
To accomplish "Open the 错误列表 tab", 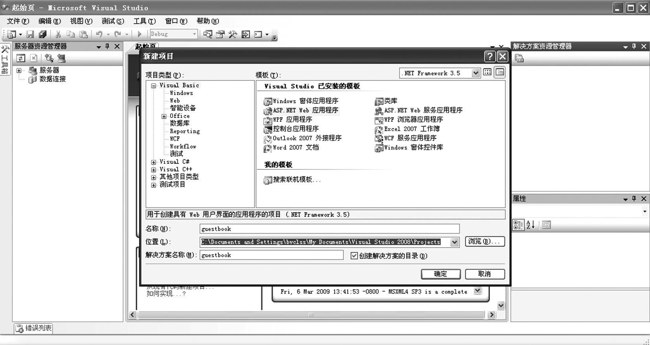I will tap(34, 328).
